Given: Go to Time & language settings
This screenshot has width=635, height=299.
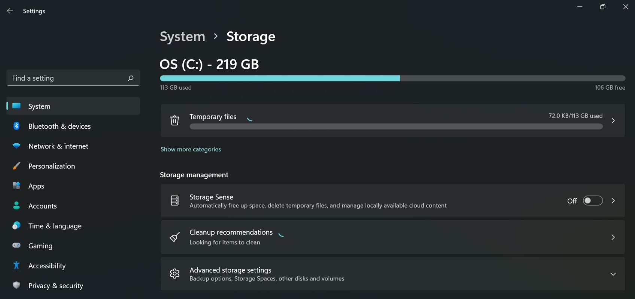Looking at the screenshot, I should (55, 226).
